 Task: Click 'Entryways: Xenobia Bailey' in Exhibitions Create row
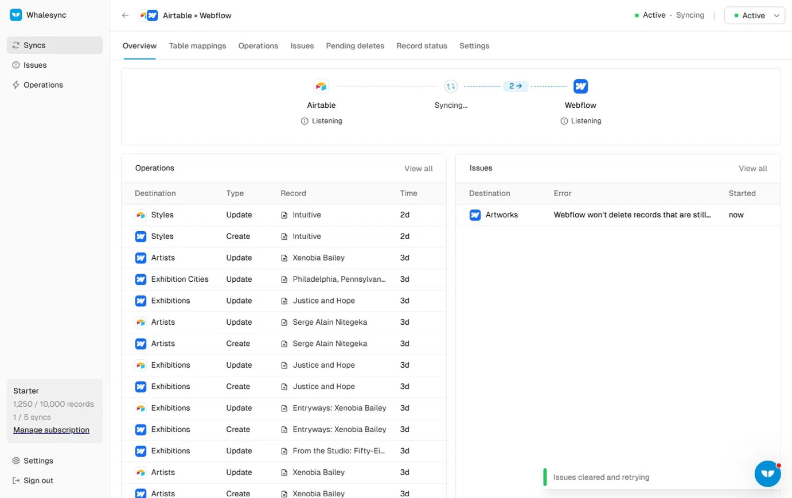click(340, 430)
